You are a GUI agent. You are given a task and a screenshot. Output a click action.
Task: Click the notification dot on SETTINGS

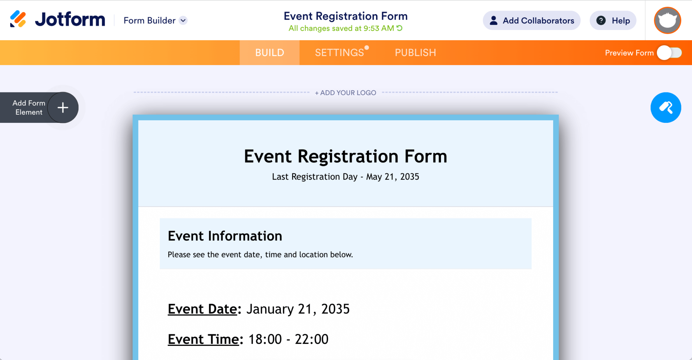pos(367,48)
